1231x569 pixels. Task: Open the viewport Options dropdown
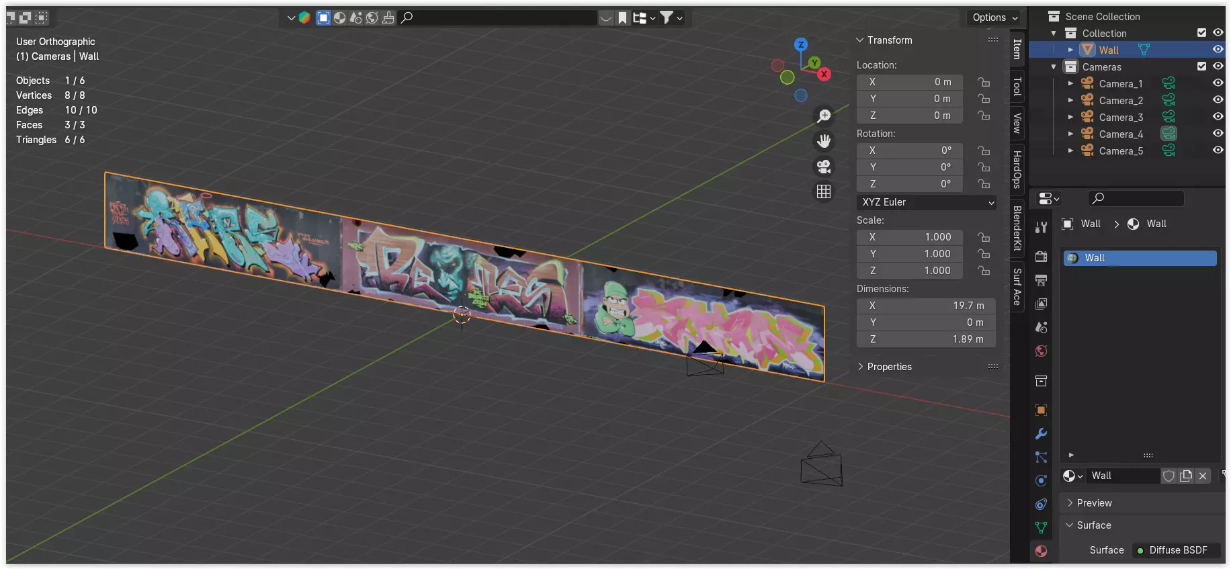[x=995, y=17]
